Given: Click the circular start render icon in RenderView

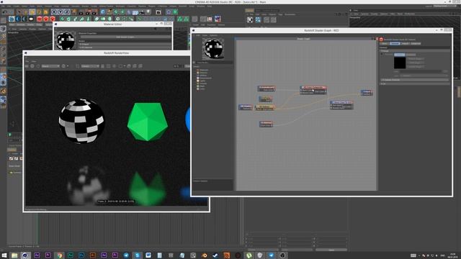Looking at the screenshot, I should click(32, 66).
